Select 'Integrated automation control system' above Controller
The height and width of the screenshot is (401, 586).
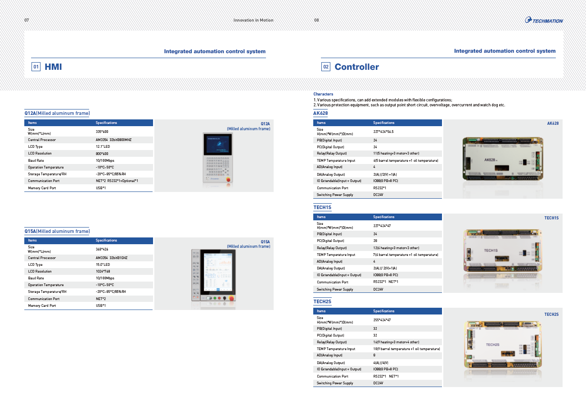click(505, 51)
